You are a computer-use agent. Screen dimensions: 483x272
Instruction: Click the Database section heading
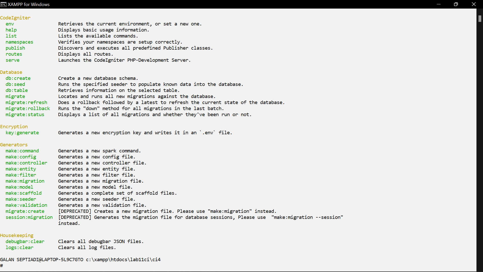(11, 72)
